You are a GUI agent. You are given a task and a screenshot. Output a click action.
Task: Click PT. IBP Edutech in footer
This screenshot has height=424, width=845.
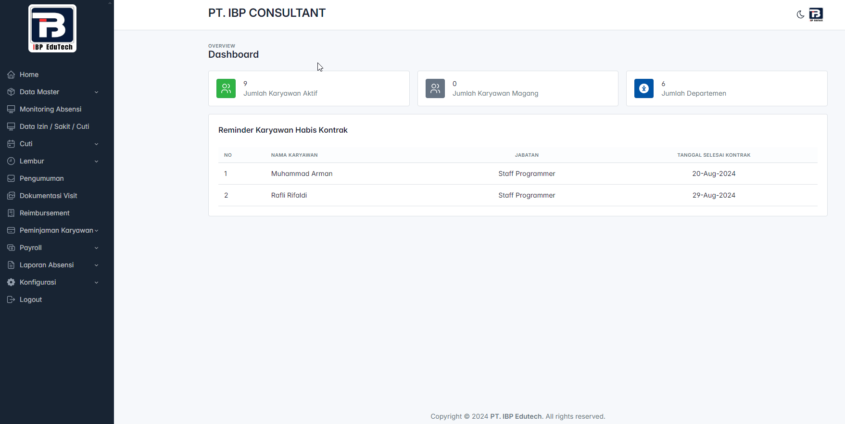[516, 416]
